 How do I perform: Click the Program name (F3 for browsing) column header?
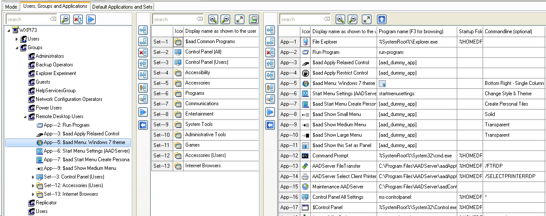417,31
